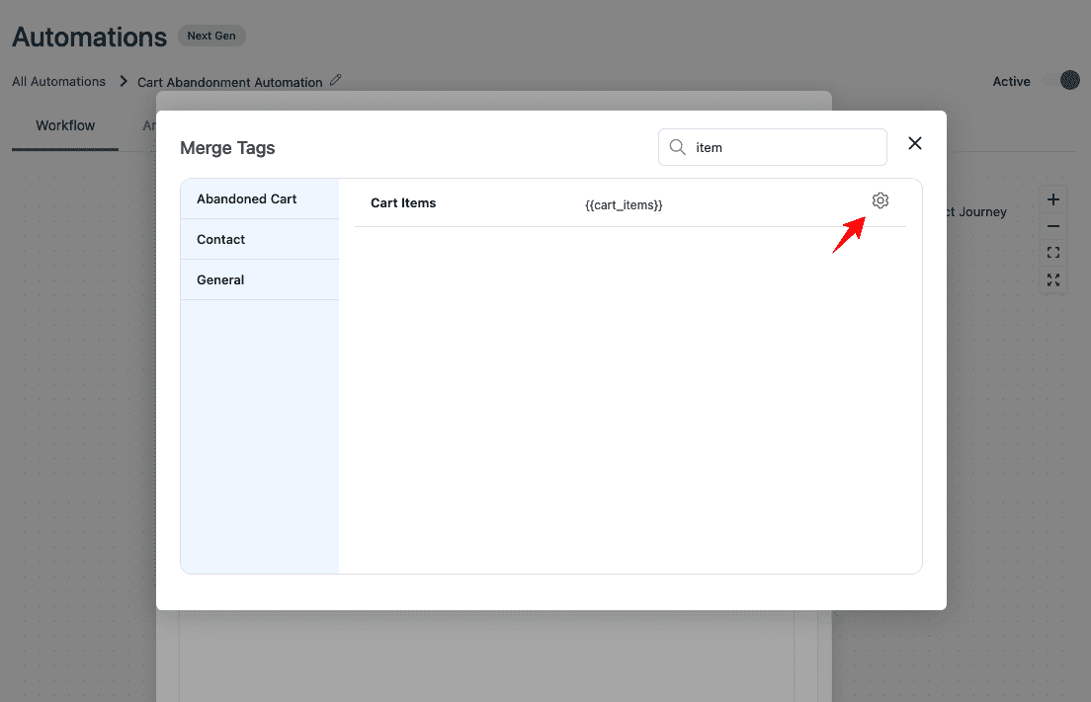The width and height of the screenshot is (1091, 702).
Task: Go back to All Automations
Action: (x=58, y=81)
